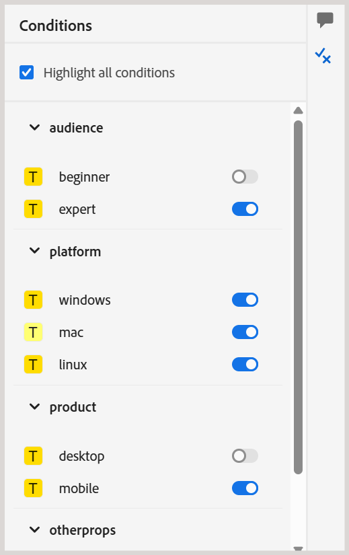Turn on the desktop toggle

coord(245,455)
